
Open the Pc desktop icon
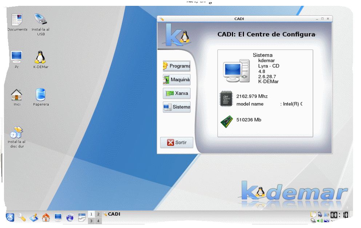point(17,57)
